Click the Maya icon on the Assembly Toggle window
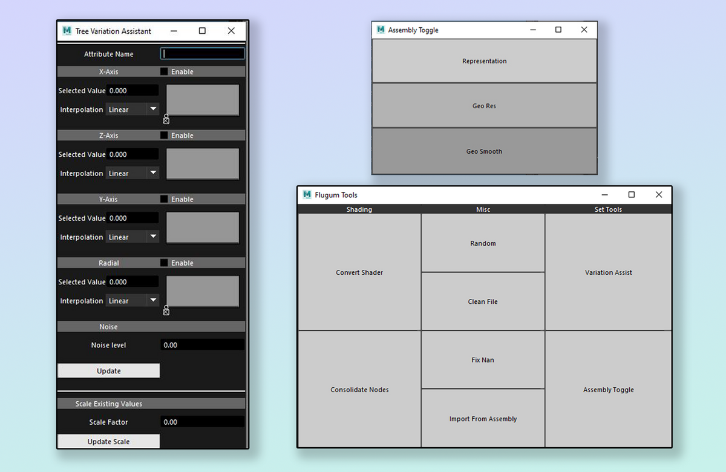 [x=381, y=29]
